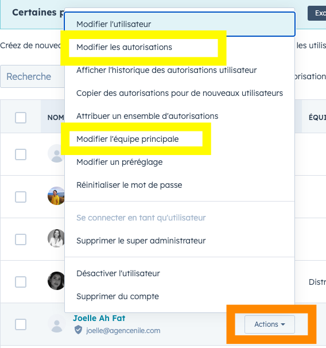Image resolution: width=326 pixels, height=348 pixels.
Task: Select the checkbox beside the yellow jacket avatar
Action: (21, 197)
